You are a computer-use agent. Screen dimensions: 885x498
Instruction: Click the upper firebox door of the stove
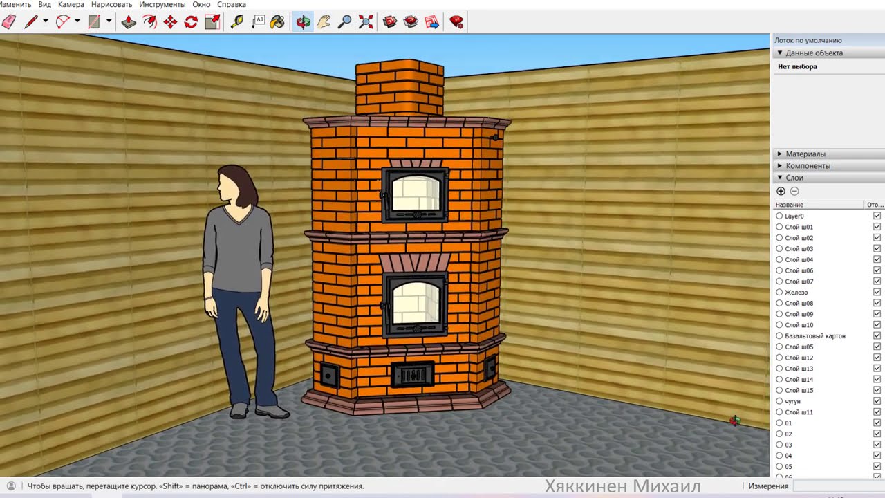point(415,194)
